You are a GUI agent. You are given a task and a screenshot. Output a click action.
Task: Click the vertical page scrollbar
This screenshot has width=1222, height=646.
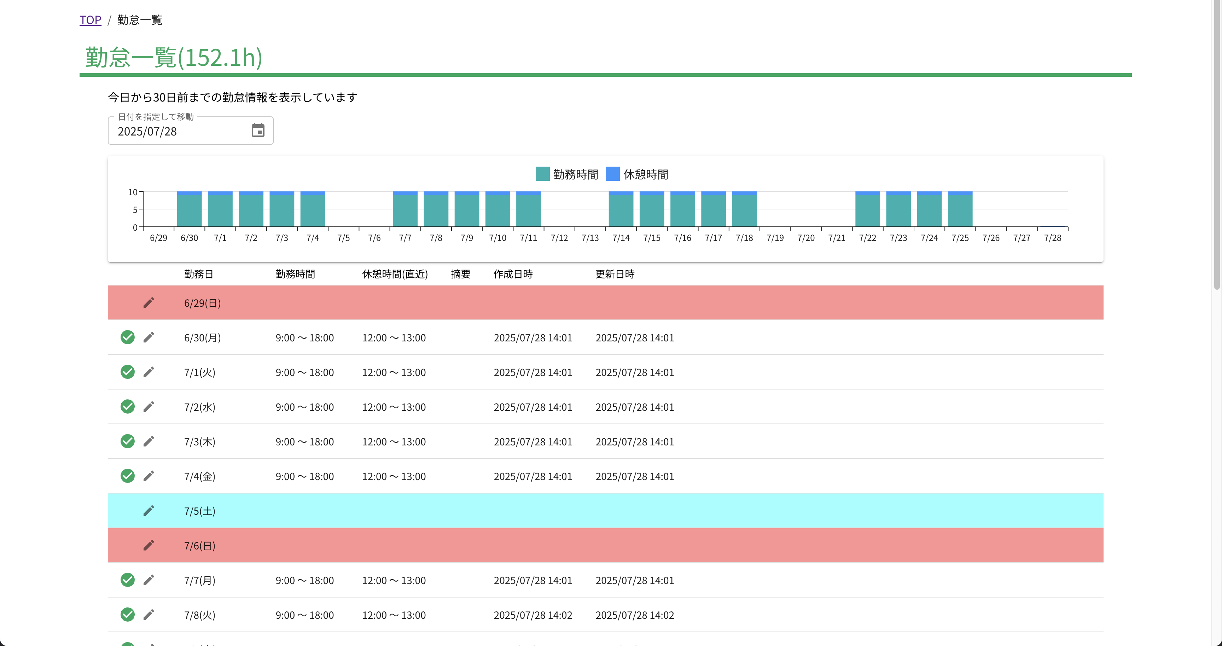tap(1217, 142)
